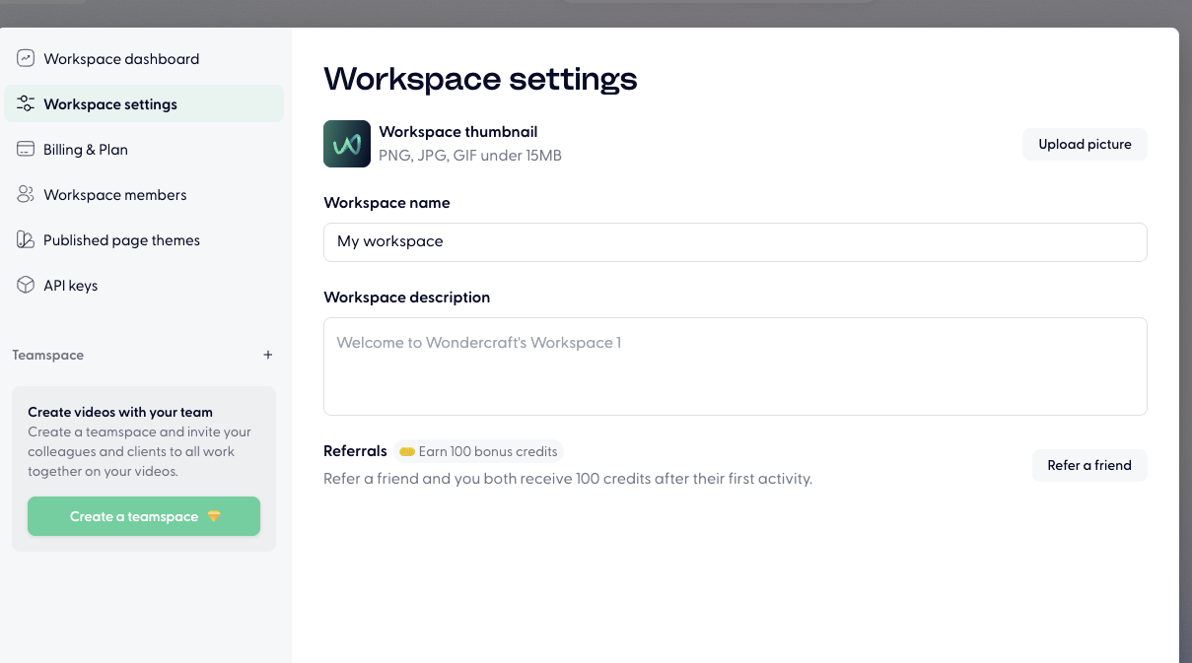The width and height of the screenshot is (1192, 663).
Task: Click the Refer a friend button
Action: 1089,465
